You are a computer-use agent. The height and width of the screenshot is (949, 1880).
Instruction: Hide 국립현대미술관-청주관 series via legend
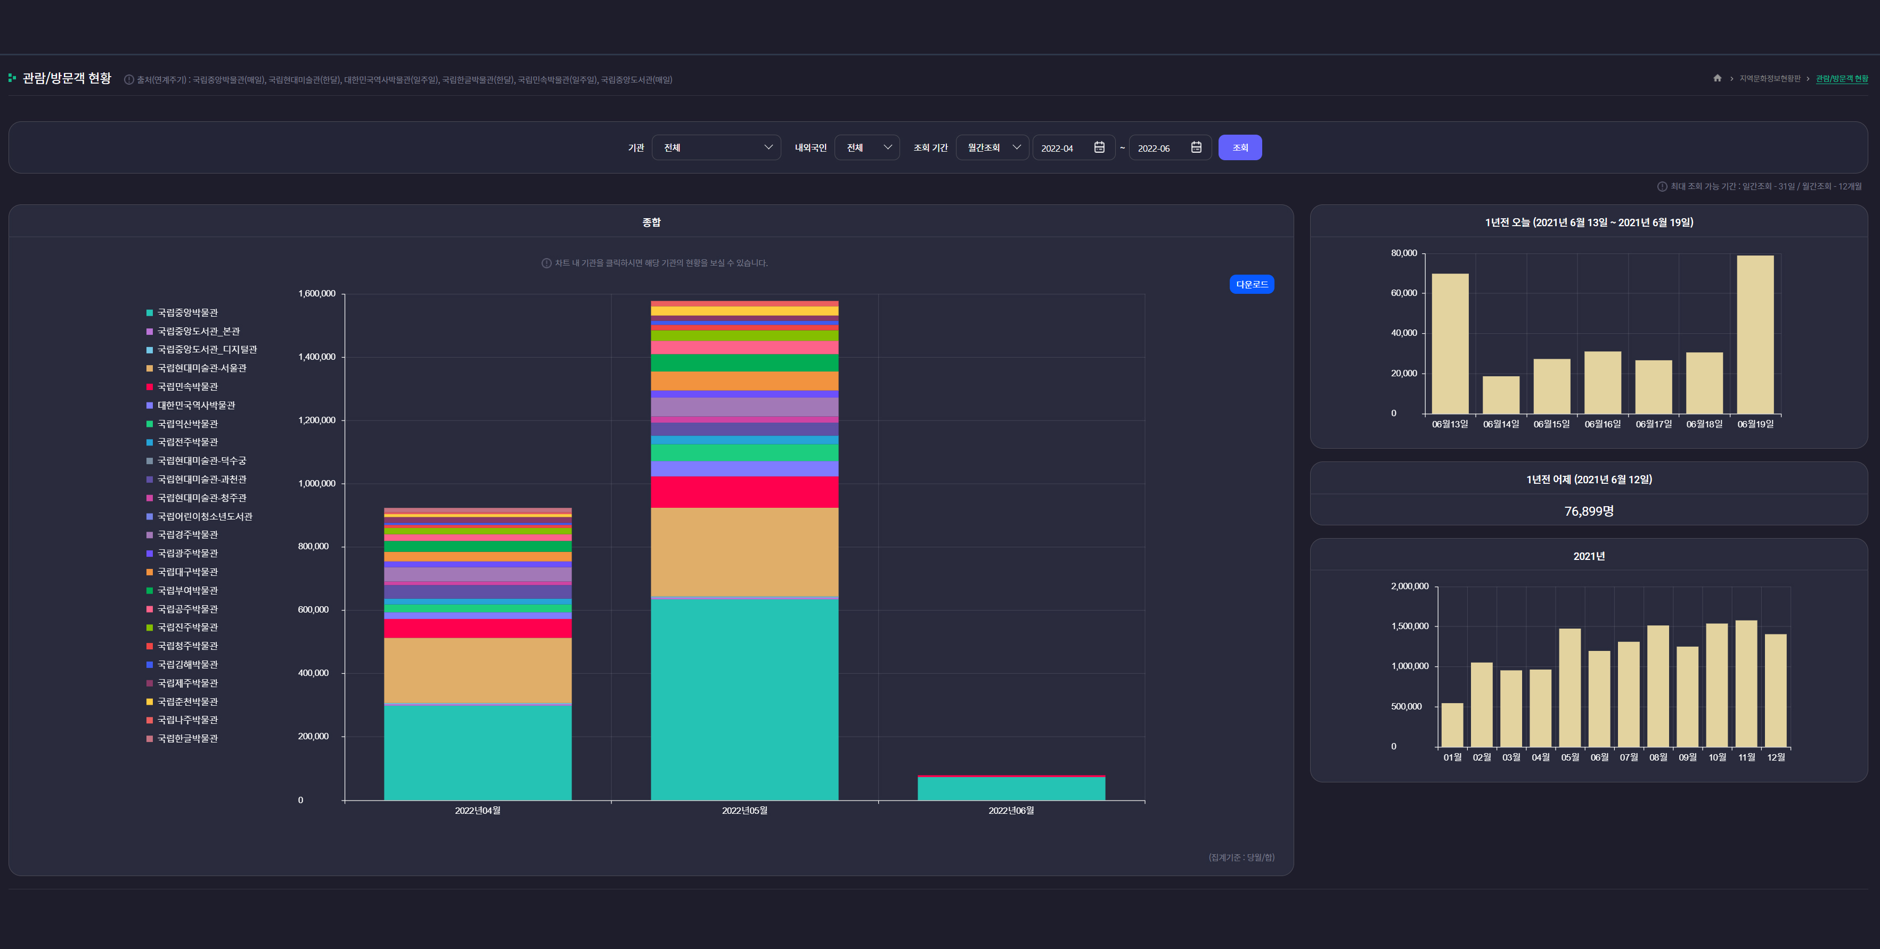click(x=197, y=498)
